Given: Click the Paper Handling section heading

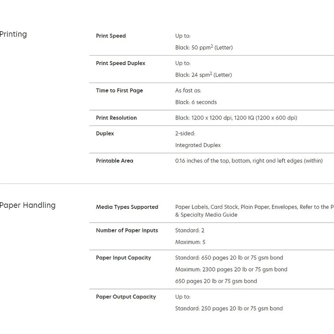Looking at the screenshot, I should tap(28, 205).
